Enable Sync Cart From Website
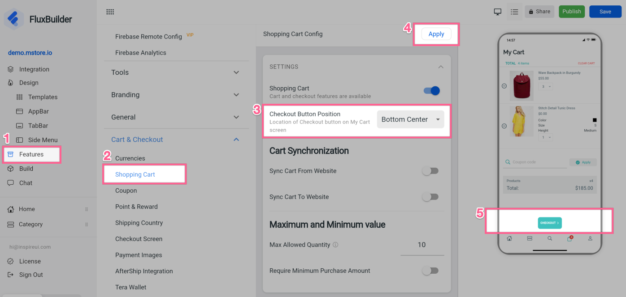 (430, 171)
